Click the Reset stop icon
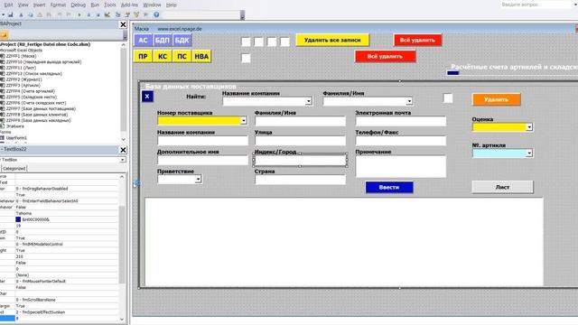Screen dimensions: 578x325 (98, 14)
